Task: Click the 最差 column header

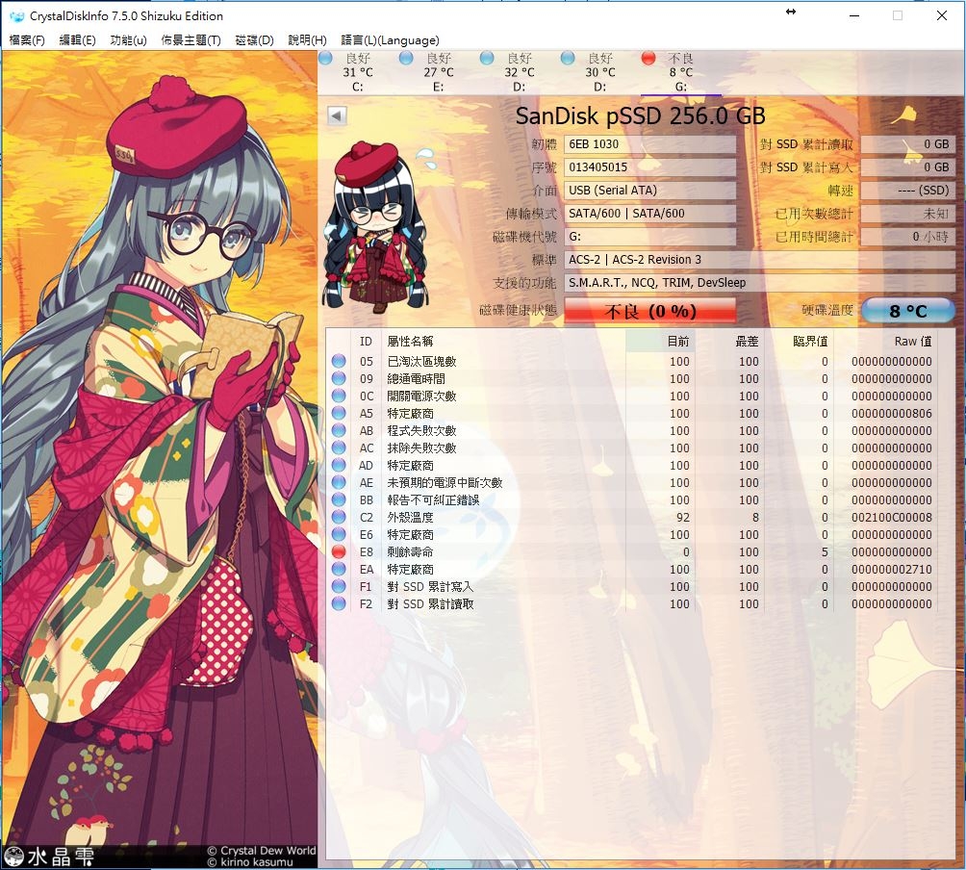Action: point(730,342)
